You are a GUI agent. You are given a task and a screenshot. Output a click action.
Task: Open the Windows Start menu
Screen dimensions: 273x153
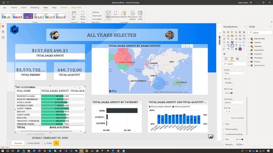pyautogui.click(x=3, y=151)
